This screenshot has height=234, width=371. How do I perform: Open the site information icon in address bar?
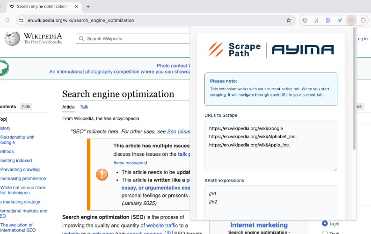tap(21, 20)
